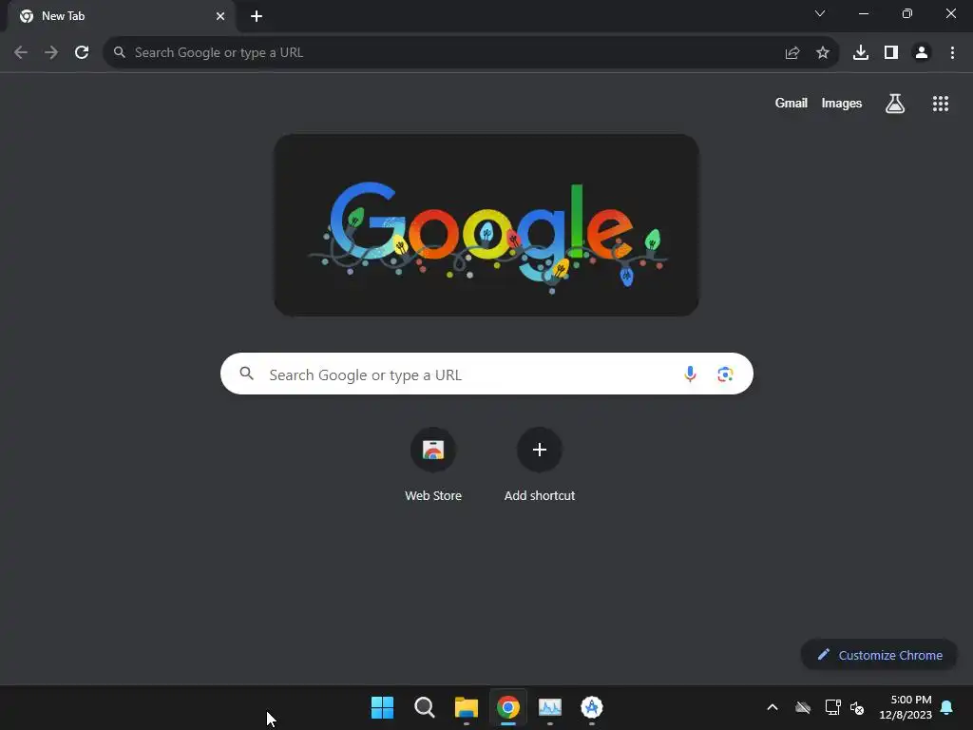Open the Chrome profile avatar
This screenshot has height=730, width=973.
pyautogui.click(x=922, y=53)
